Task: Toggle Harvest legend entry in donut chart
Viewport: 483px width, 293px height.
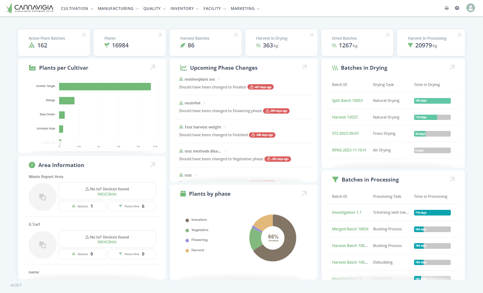Action: [197, 250]
